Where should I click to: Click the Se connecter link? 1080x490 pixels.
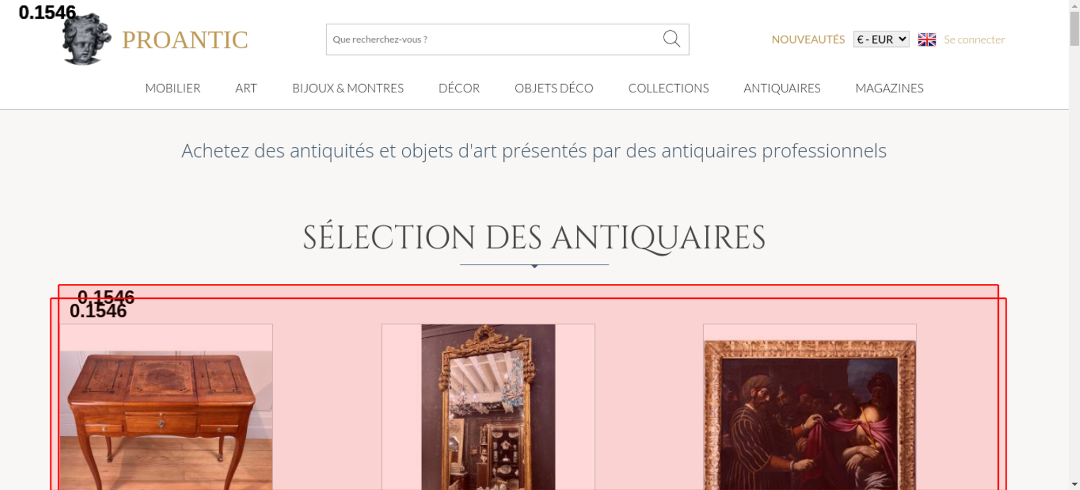(974, 39)
